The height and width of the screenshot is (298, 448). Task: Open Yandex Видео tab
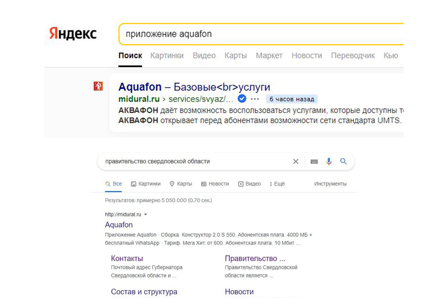(x=204, y=55)
